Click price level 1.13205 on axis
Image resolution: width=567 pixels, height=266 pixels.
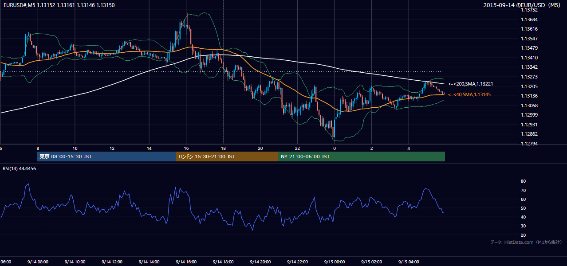pos(530,86)
